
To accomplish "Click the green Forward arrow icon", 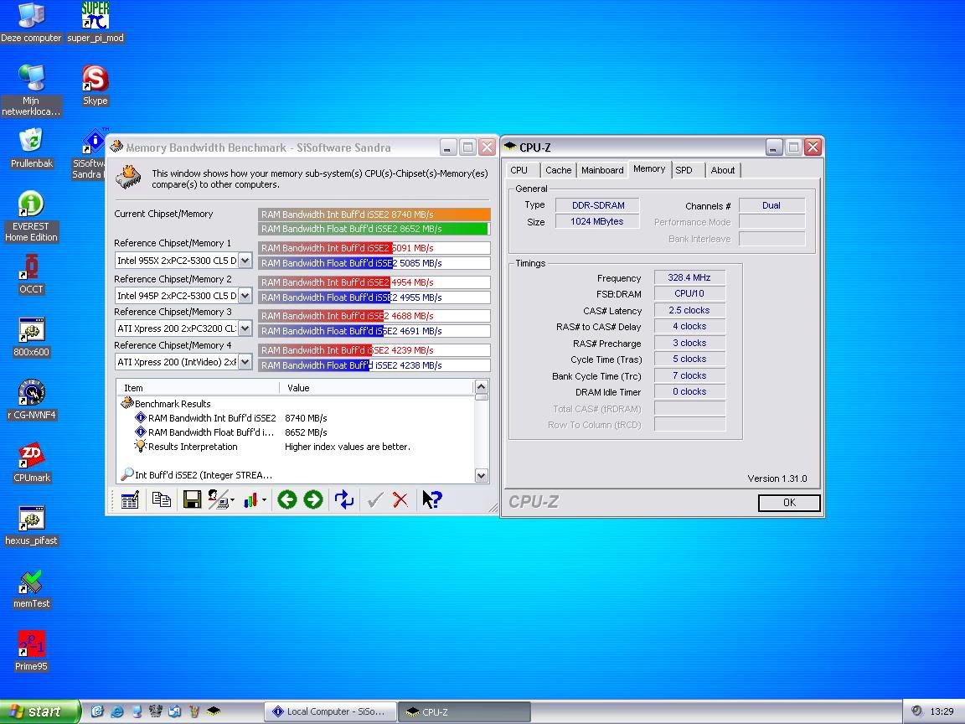I will [x=312, y=499].
